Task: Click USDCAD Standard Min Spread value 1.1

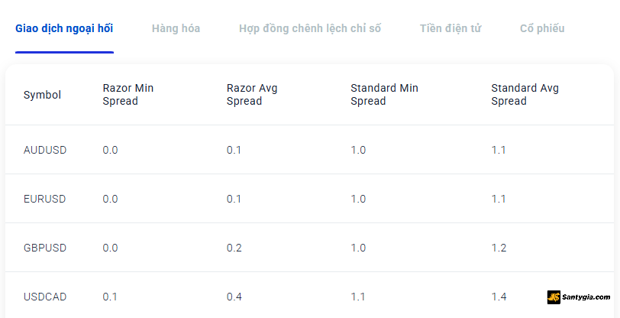Action: [358, 297]
